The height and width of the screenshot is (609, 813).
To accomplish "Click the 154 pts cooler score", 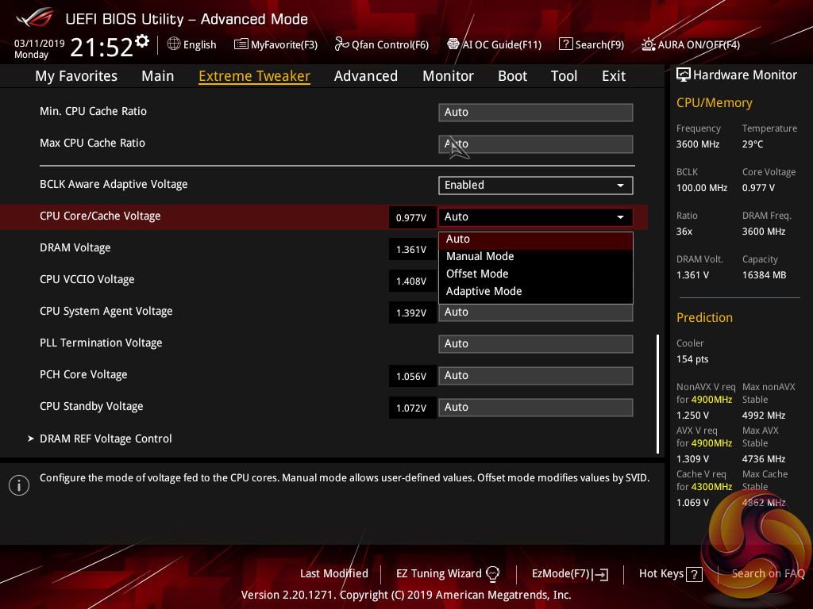I will click(x=692, y=359).
